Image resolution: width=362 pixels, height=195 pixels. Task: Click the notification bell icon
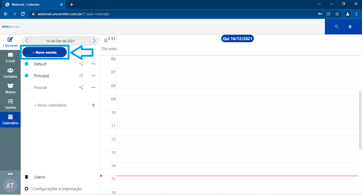tap(350, 27)
